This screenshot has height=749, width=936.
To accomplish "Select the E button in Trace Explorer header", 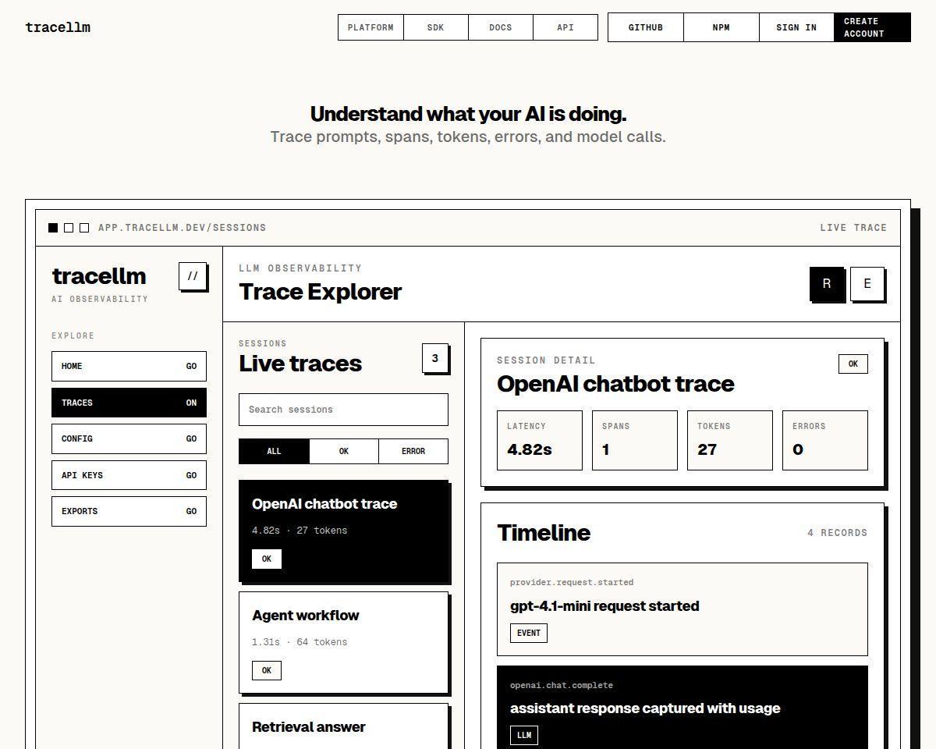I will point(867,284).
